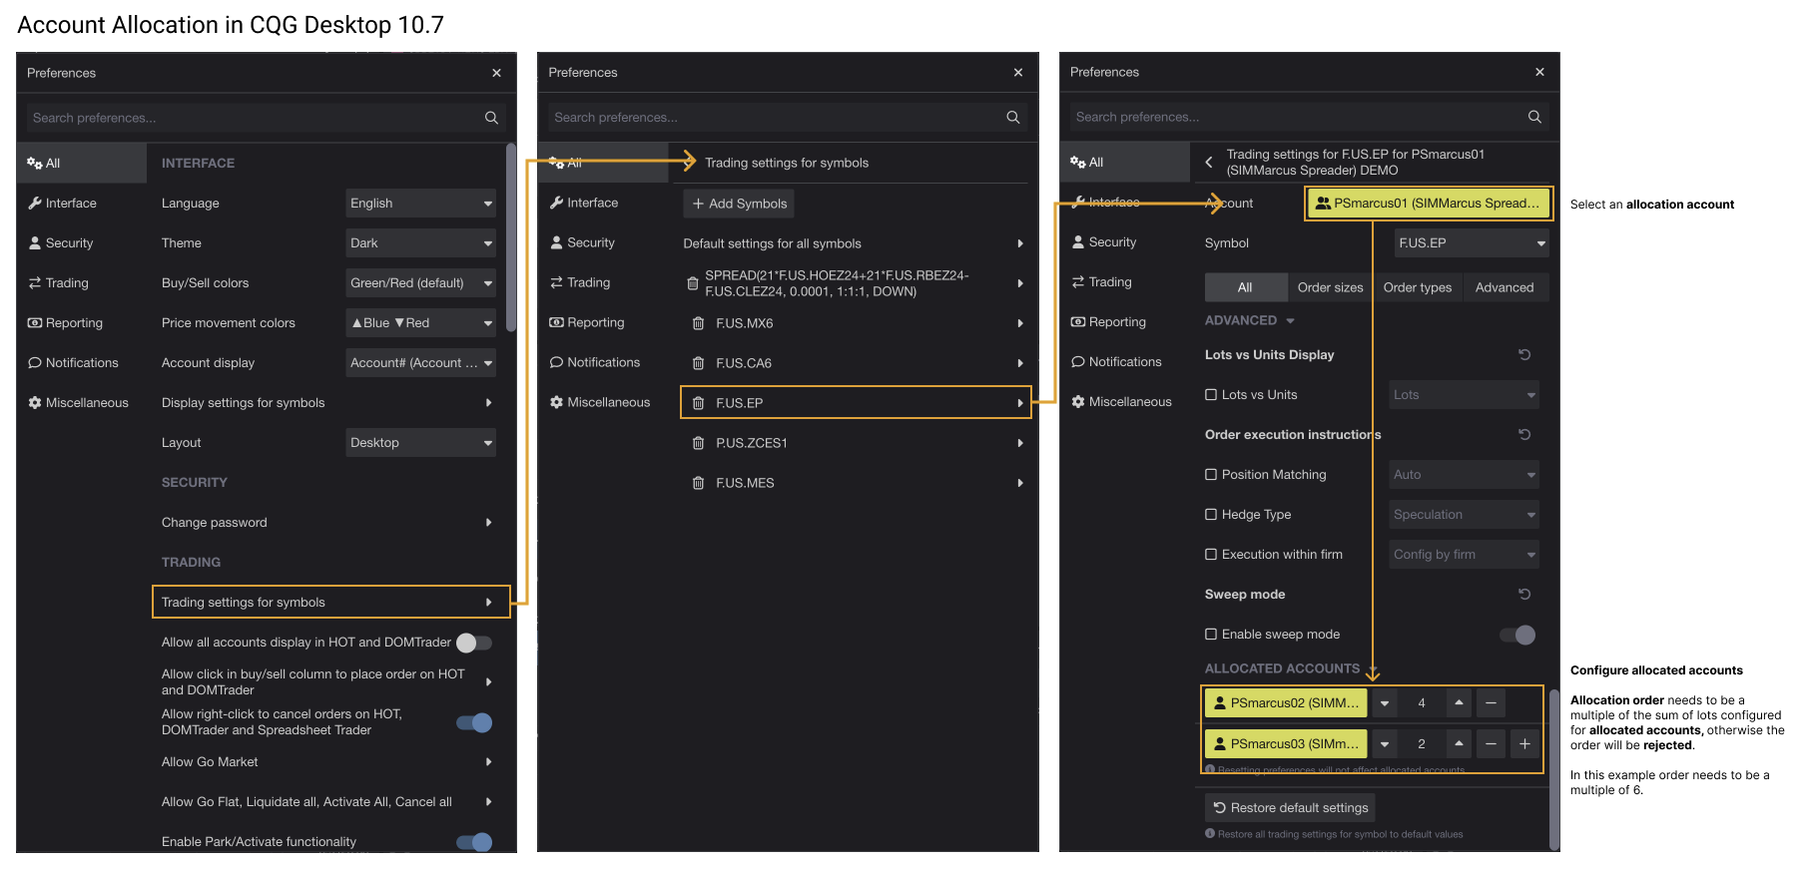Check Enable sweep mode checkbox

(1211, 635)
